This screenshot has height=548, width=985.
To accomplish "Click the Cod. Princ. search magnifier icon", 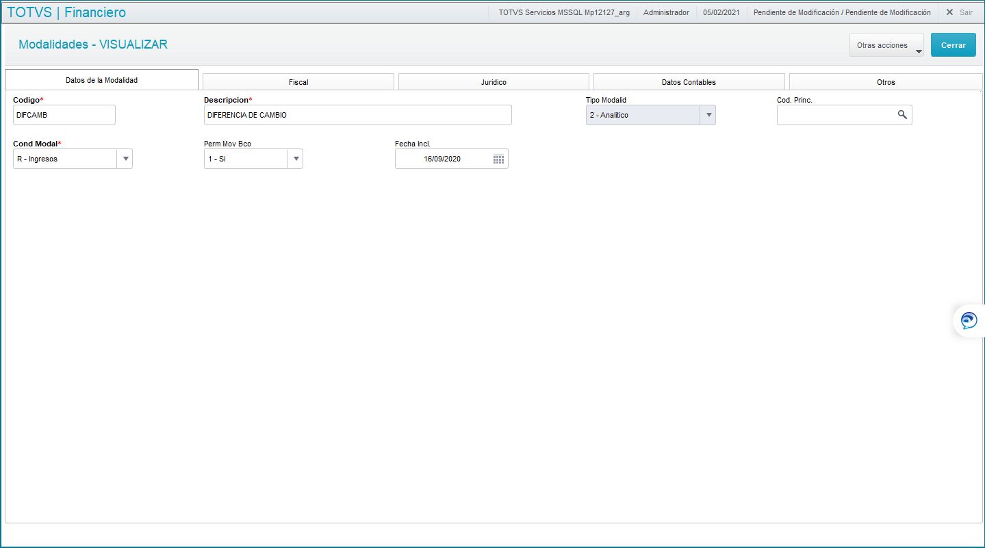I will pos(902,115).
